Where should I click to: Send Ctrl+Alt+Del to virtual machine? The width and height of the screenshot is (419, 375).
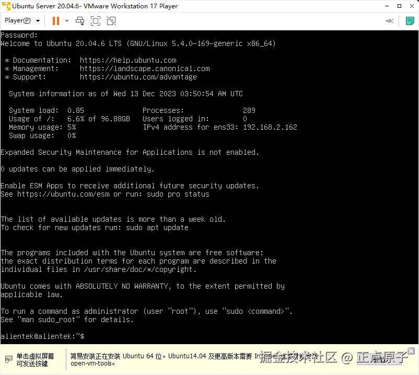point(80,21)
